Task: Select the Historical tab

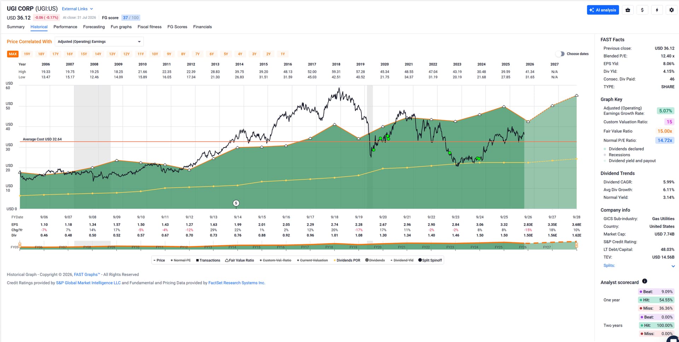Action: tap(39, 27)
